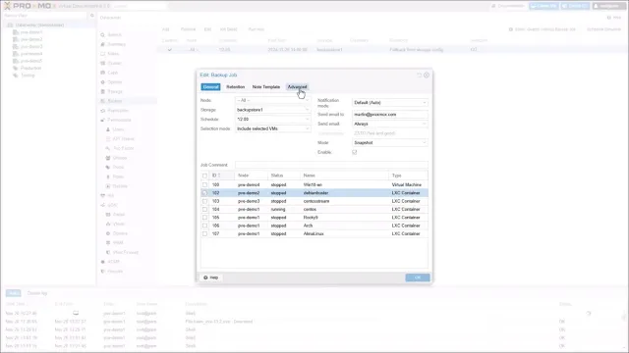629x353 pixels.
Task: Click the name AlmaLinux in table
Action: [314, 233]
